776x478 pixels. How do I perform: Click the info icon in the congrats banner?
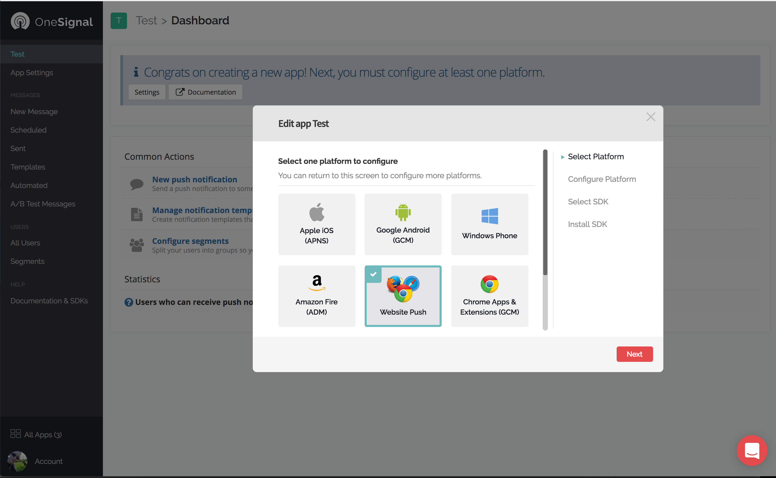136,72
